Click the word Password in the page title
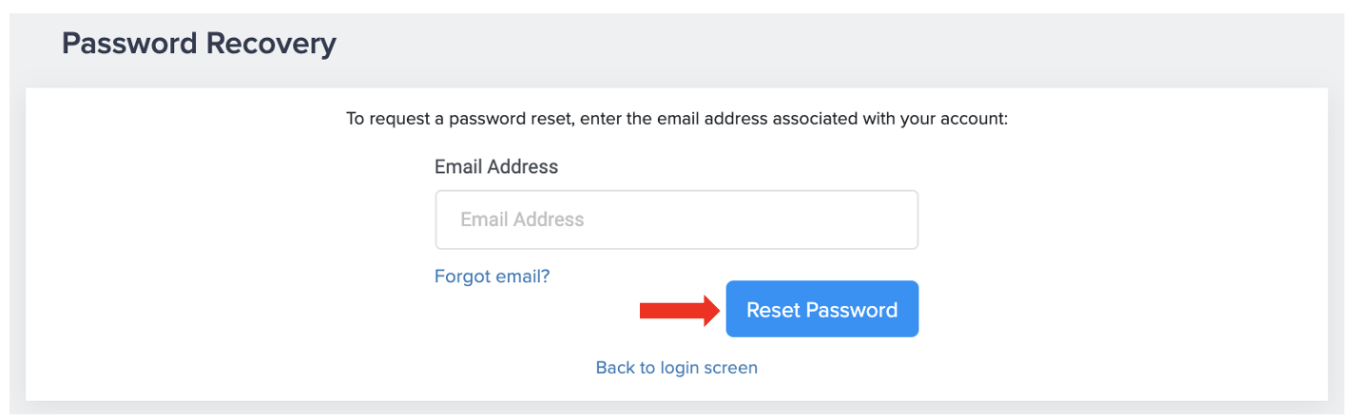 [126, 44]
